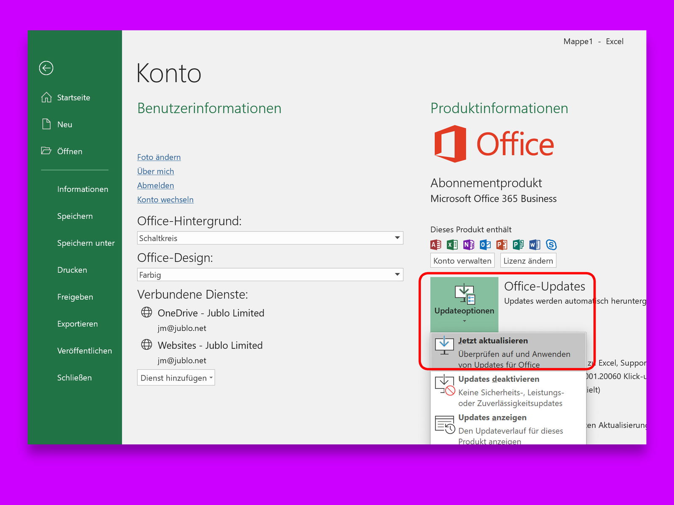This screenshot has height=505, width=674.
Task: Click the Abmelden link
Action: point(155,185)
